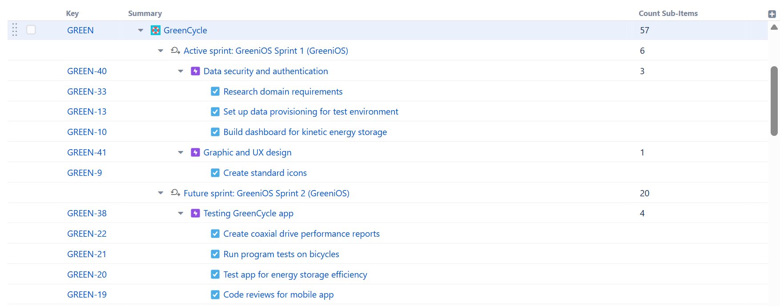Click epic icon beside Data security and authentication
The height and width of the screenshot is (306, 784).
click(x=195, y=71)
